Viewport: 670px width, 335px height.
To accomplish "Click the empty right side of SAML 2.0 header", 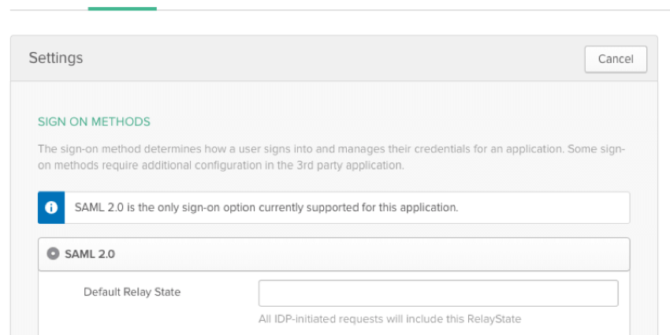I will click(x=394, y=254).
